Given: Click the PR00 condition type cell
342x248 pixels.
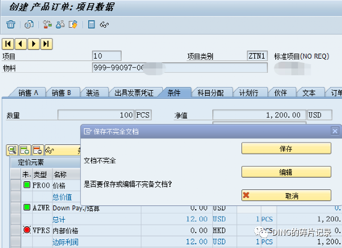Looking at the screenshot, I should coord(41,186).
